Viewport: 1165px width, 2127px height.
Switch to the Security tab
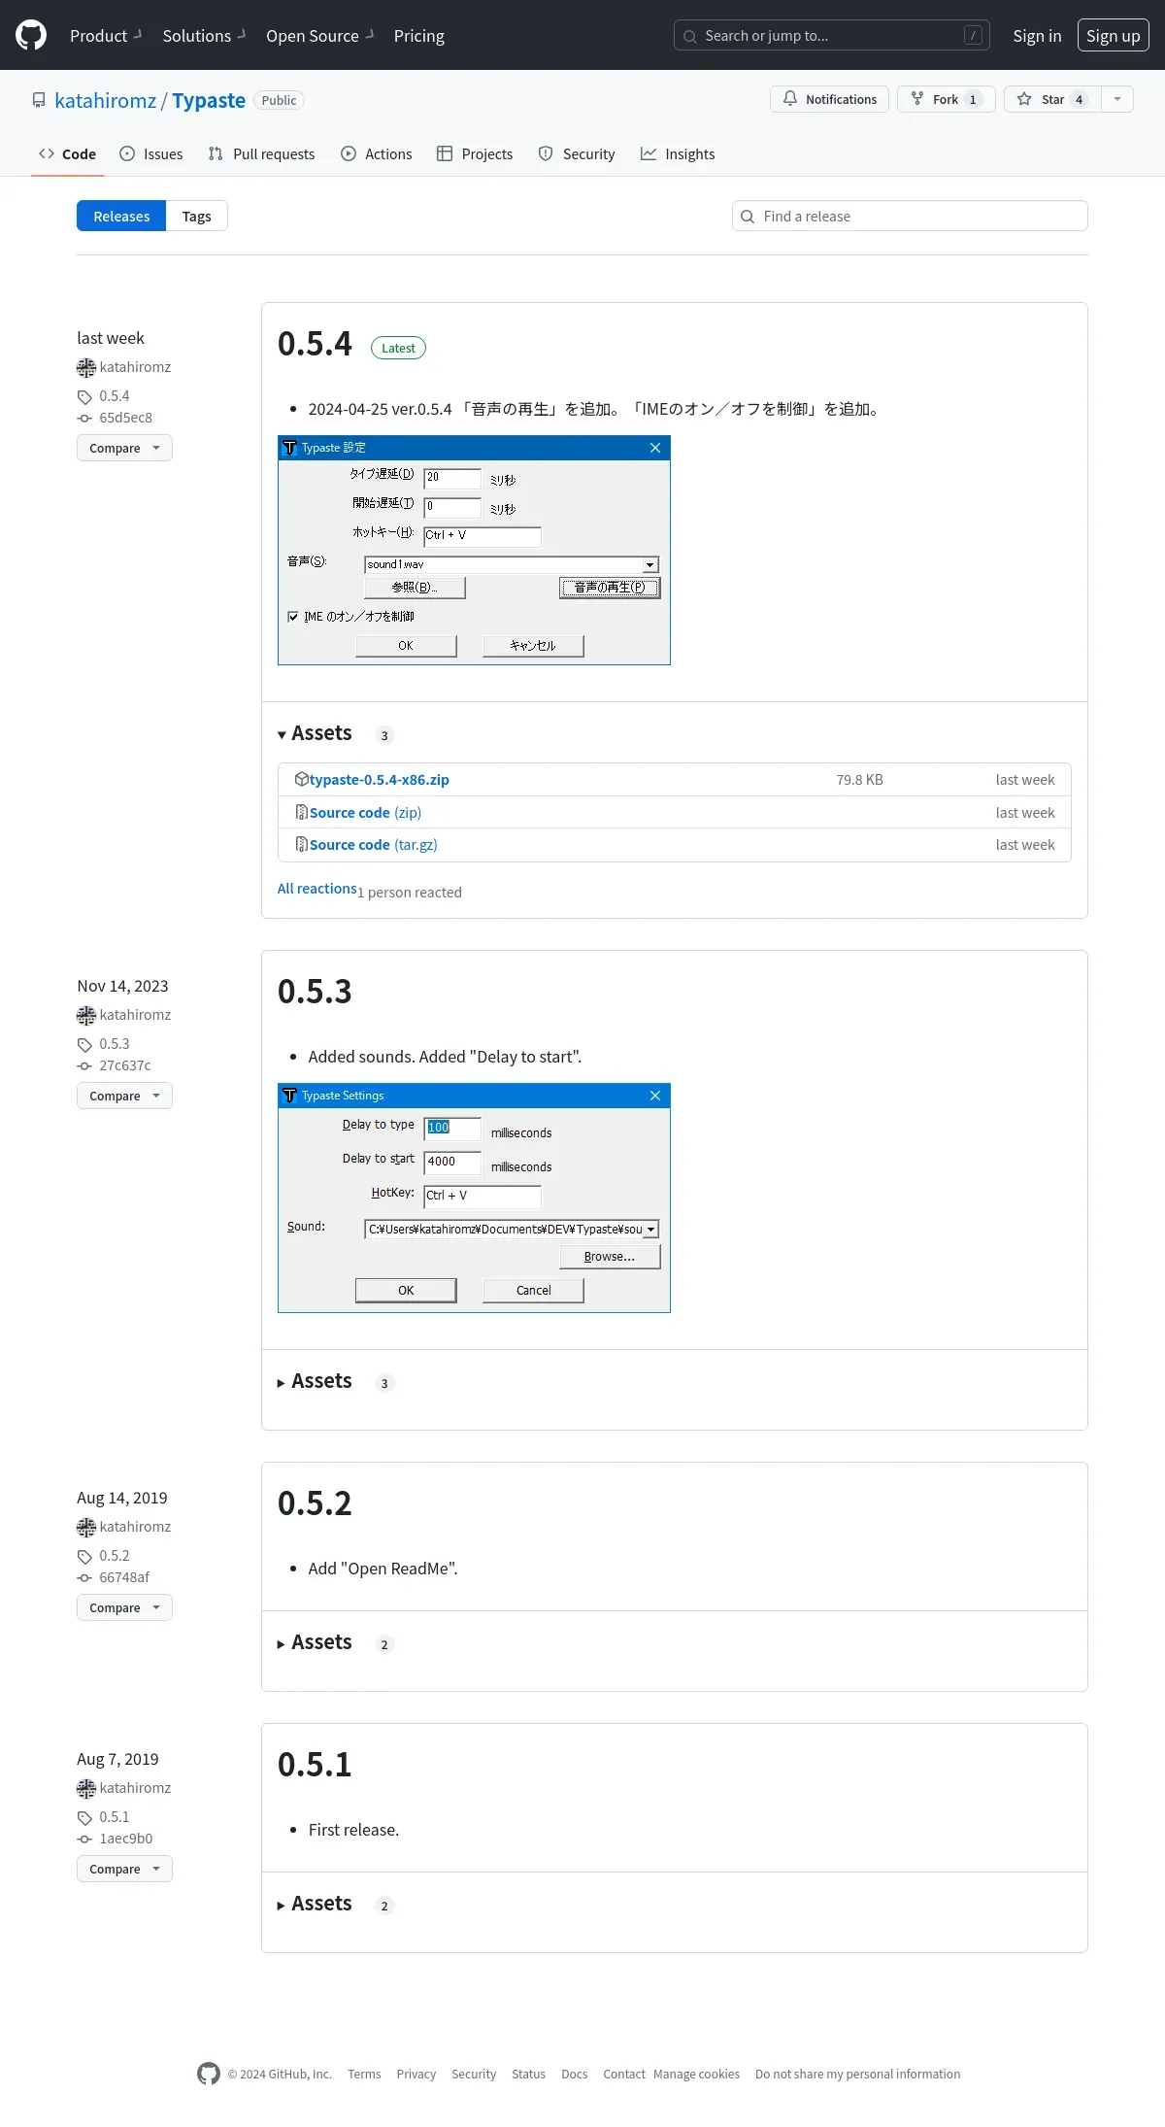coord(577,154)
